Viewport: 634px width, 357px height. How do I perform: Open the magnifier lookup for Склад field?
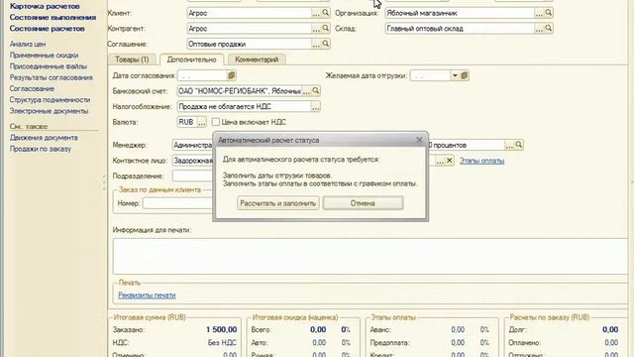click(548, 29)
